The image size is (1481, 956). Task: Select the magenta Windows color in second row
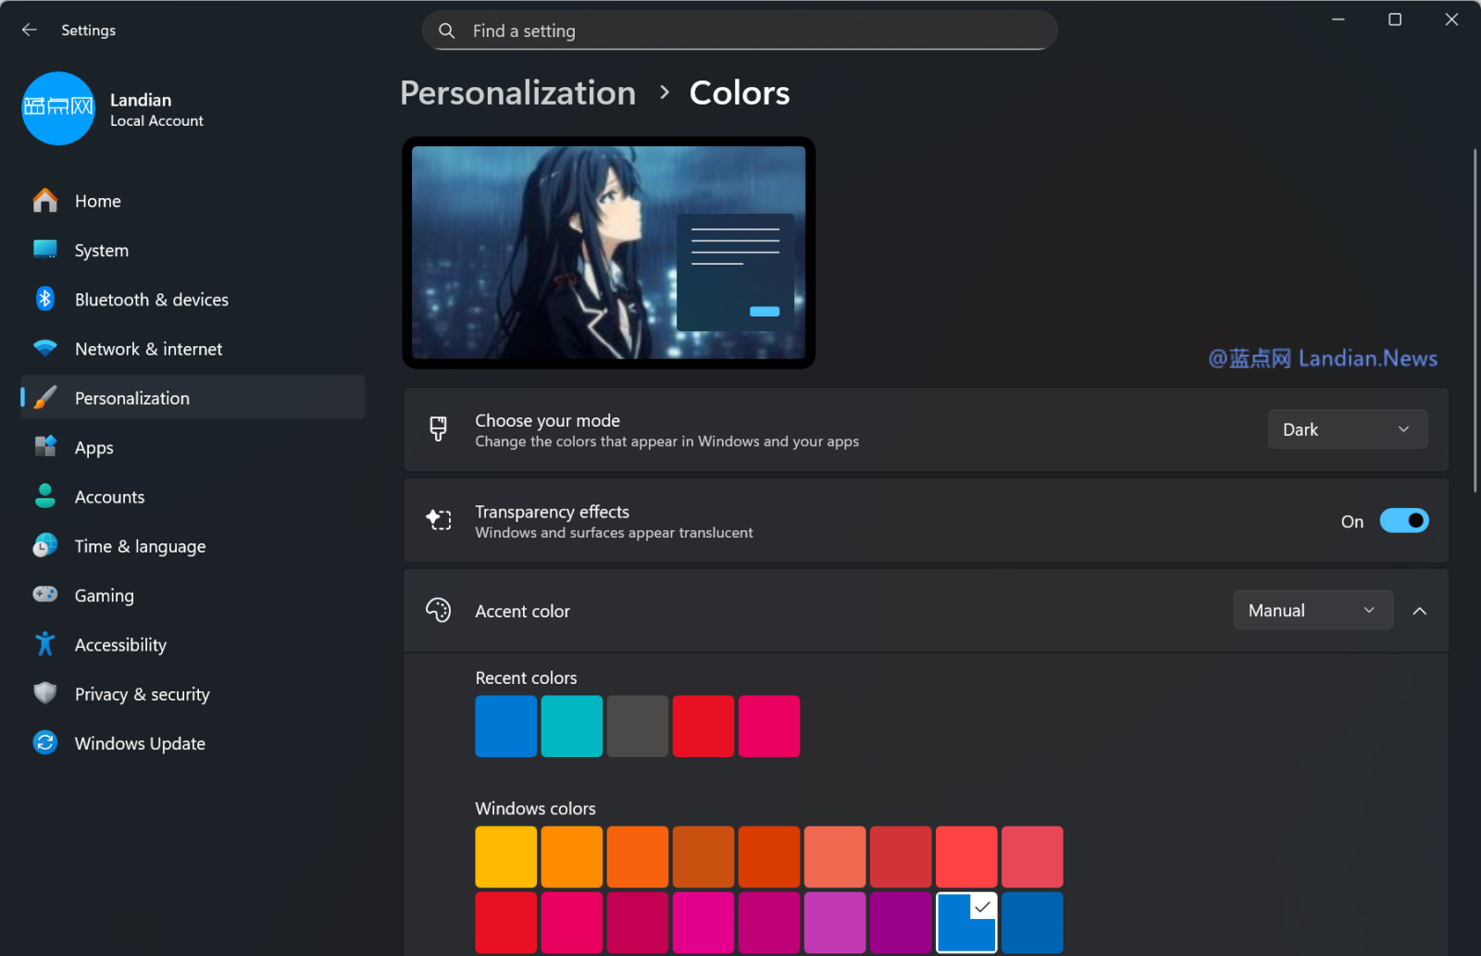tap(703, 922)
